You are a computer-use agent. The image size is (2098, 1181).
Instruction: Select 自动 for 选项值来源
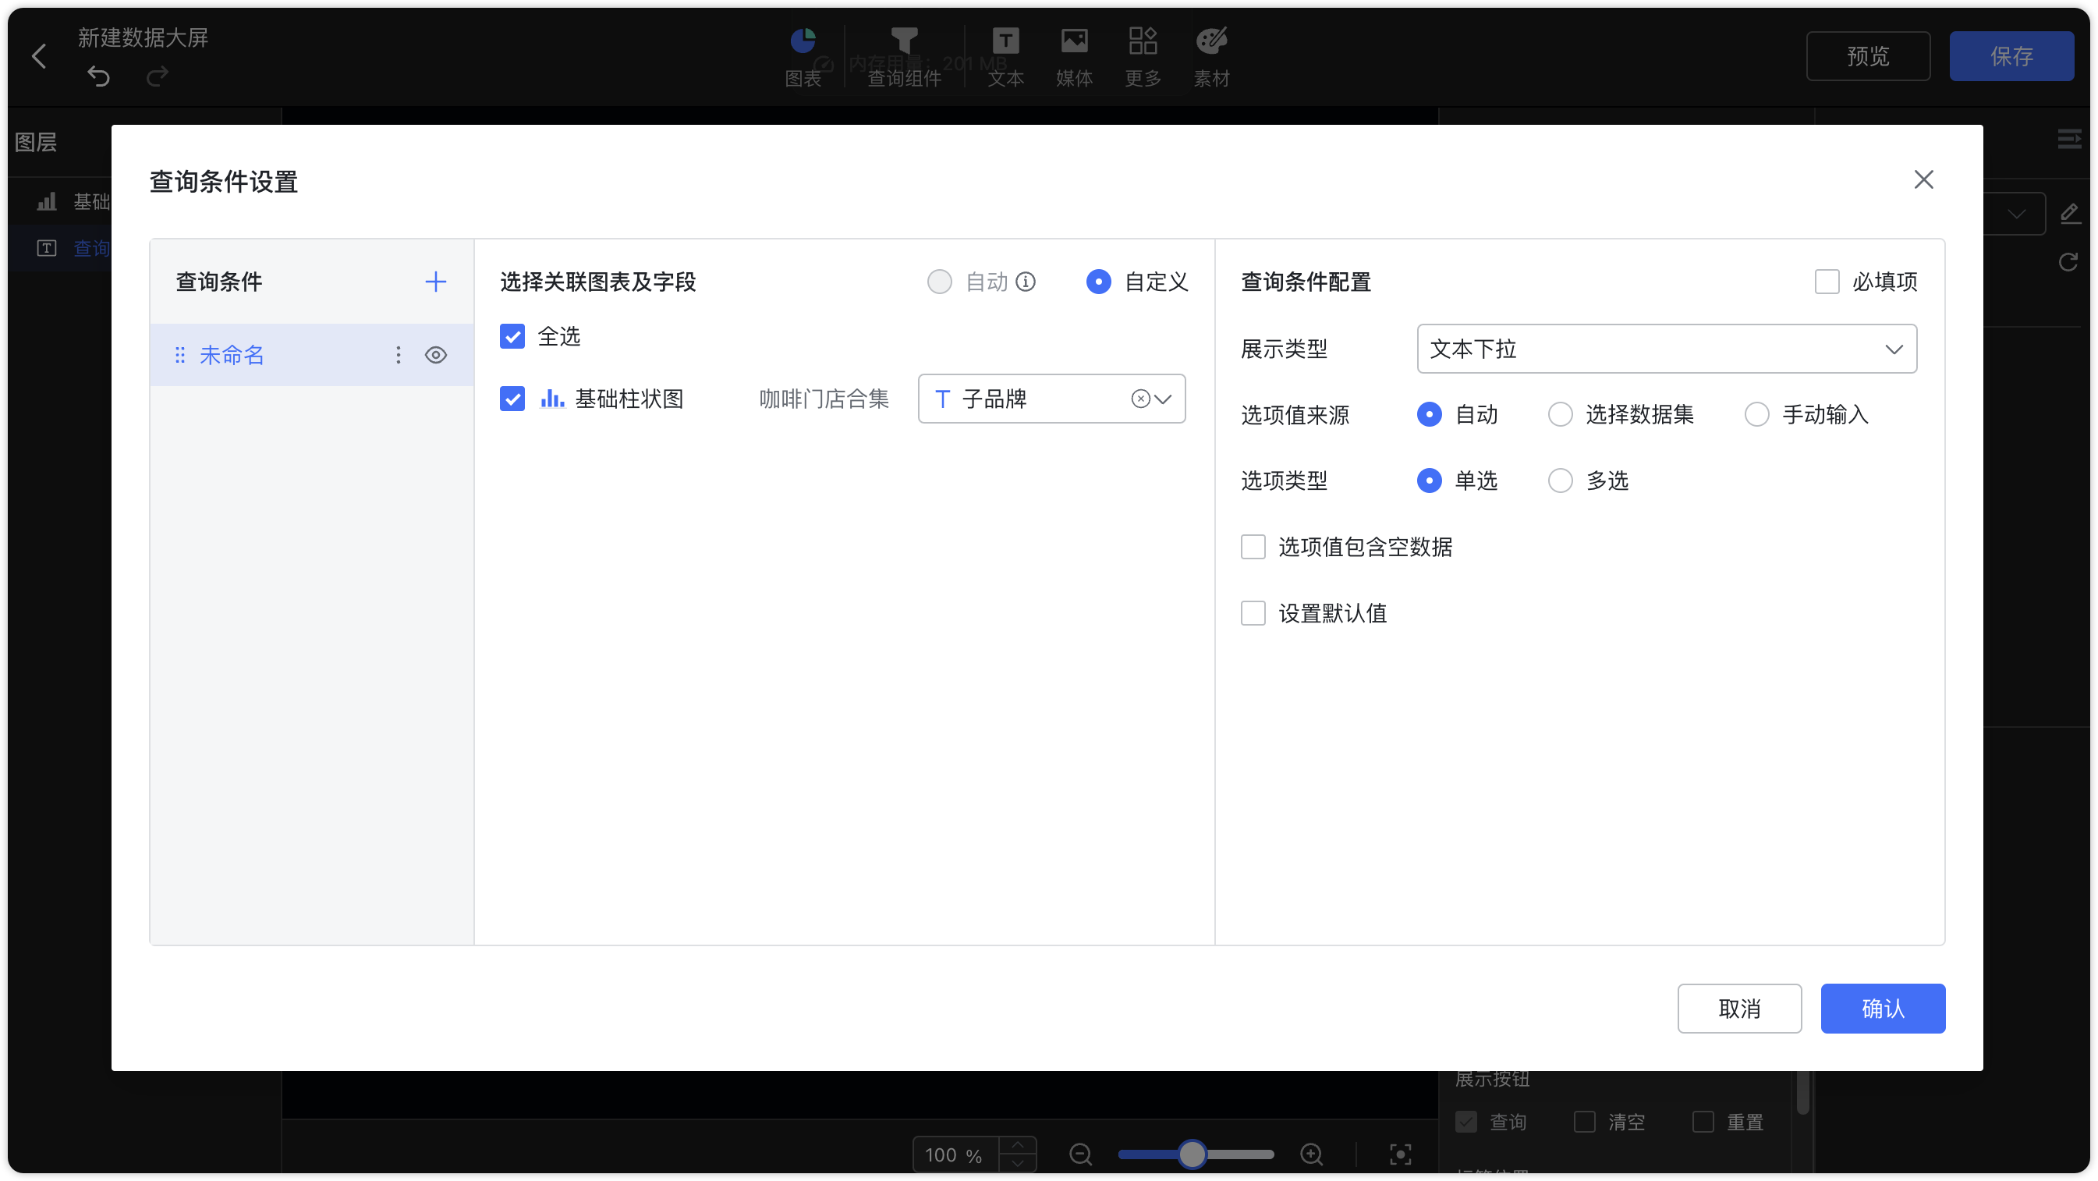[x=1429, y=414]
